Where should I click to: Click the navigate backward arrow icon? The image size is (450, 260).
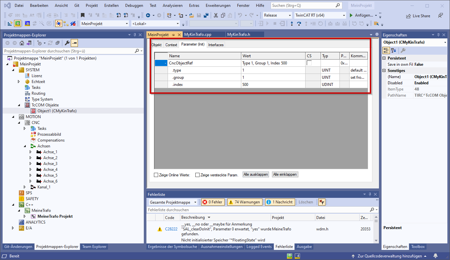pos(148,15)
